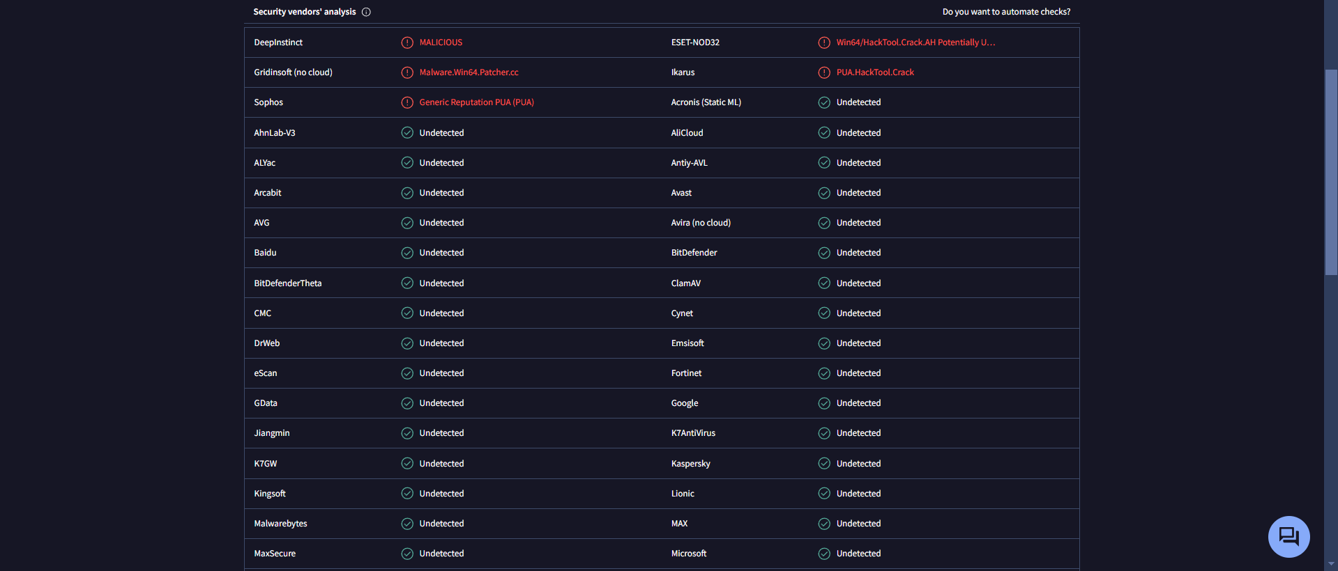Click Microsoft undetected checkmark icon
The height and width of the screenshot is (571, 1338).
click(824, 554)
